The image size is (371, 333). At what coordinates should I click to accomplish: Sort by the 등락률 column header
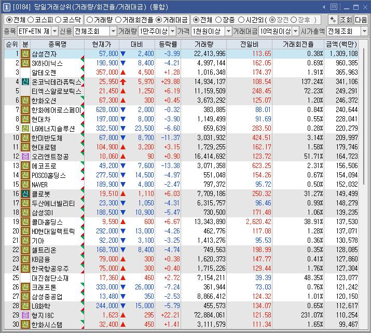168,44
